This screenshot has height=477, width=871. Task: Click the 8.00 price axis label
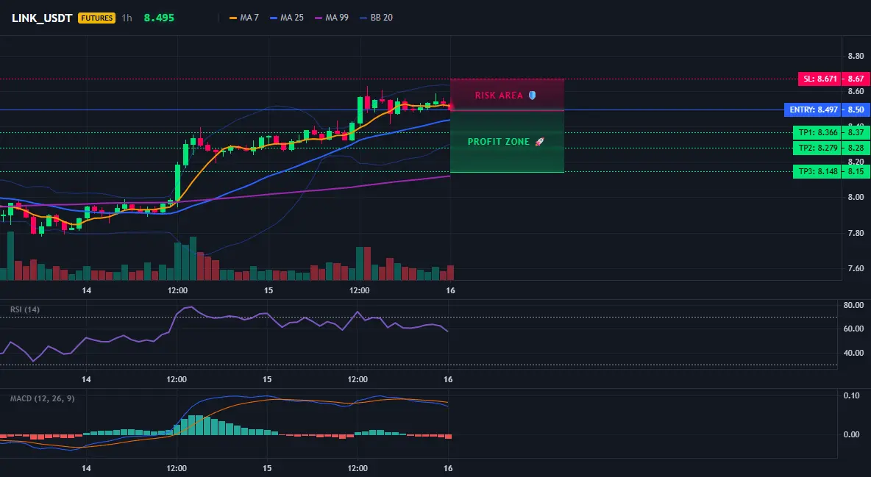[856, 197]
